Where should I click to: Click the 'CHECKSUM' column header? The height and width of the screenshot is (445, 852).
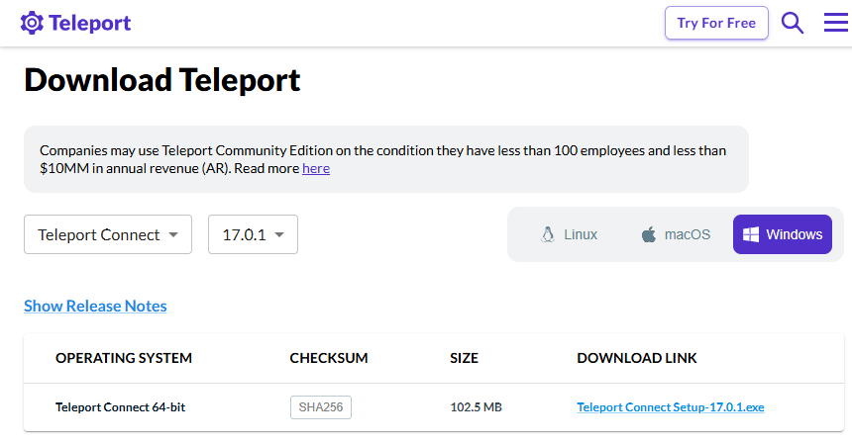pos(329,358)
